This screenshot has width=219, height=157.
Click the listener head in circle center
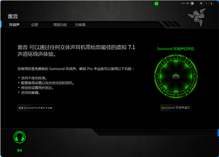tap(176, 76)
